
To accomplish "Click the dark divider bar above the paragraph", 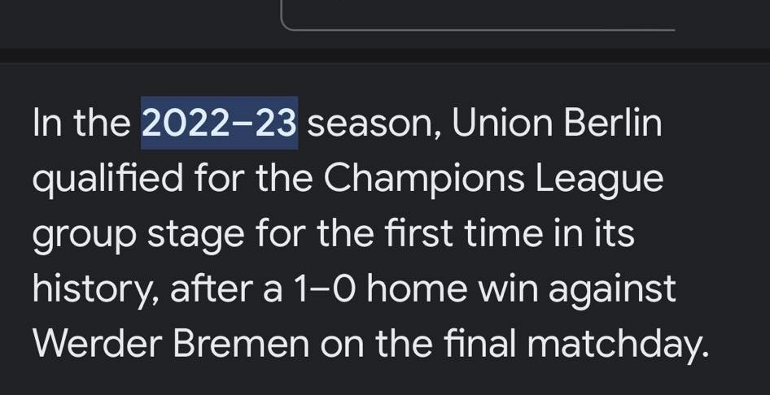I will pos(385,55).
